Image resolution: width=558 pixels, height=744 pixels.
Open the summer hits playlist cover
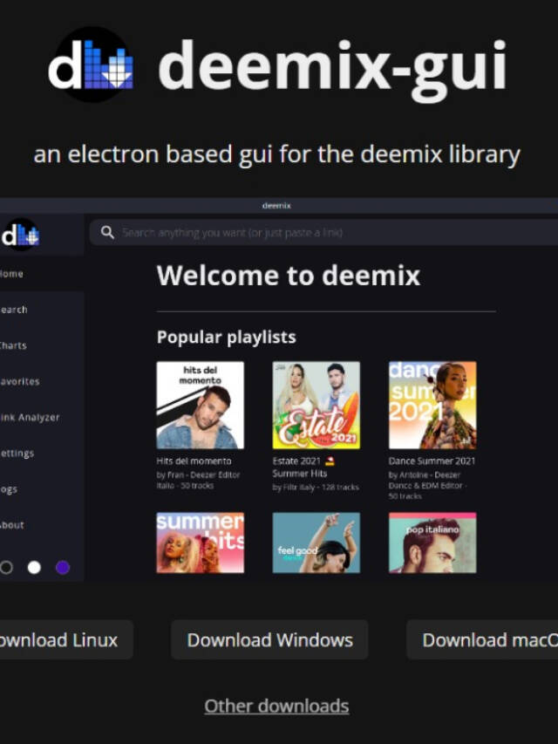(x=201, y=543)
